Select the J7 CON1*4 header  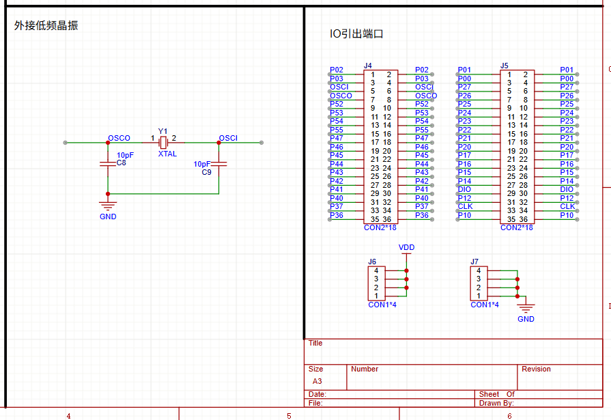[x=479, y=283]
